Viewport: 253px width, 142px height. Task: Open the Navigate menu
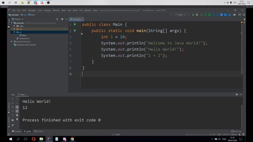(x=32, y=10)
